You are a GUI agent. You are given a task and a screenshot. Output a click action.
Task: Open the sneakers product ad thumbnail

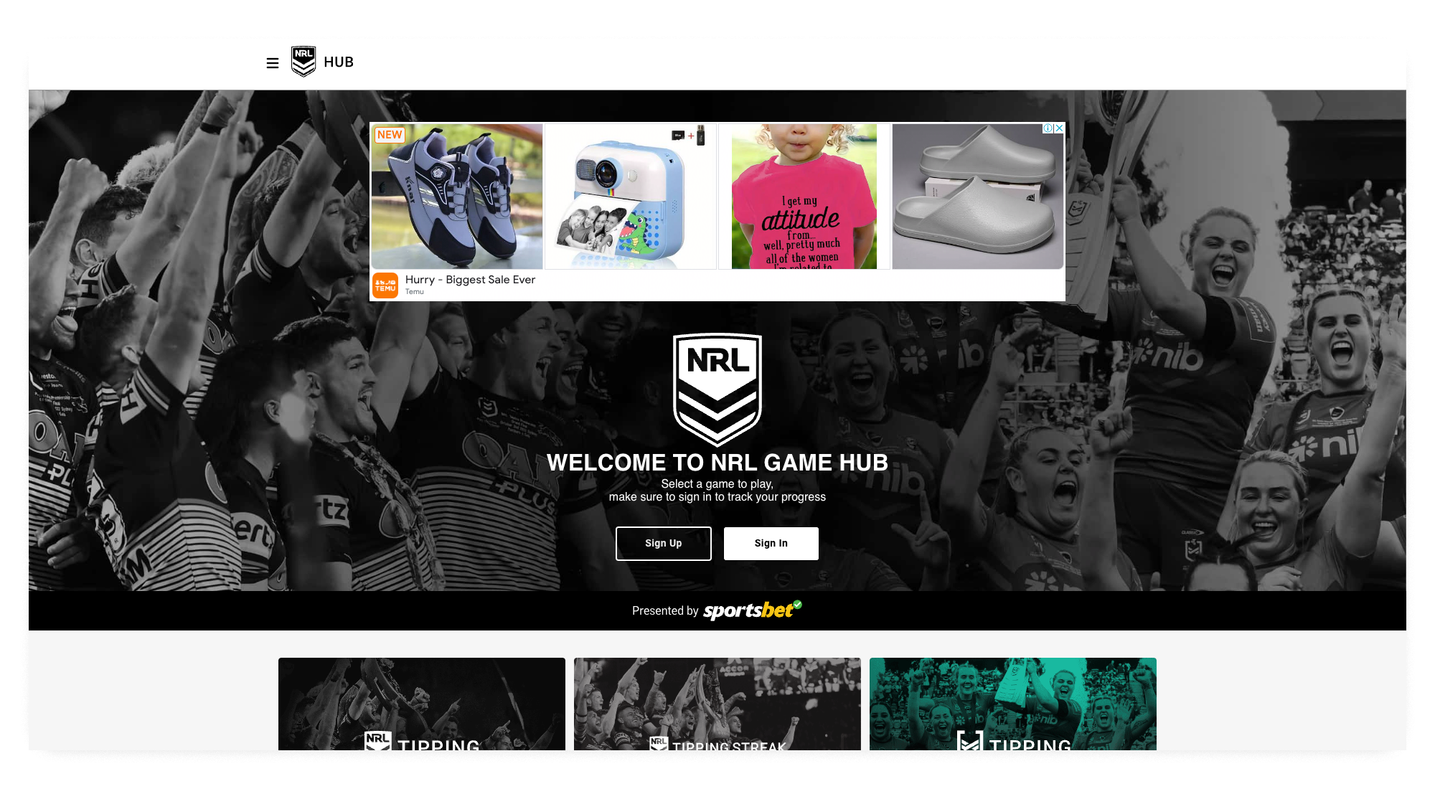point(457,197)
